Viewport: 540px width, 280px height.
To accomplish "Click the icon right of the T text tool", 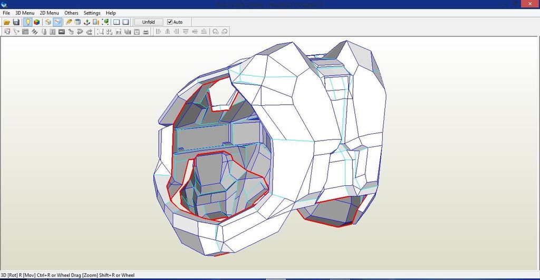I will coord(62,32).
